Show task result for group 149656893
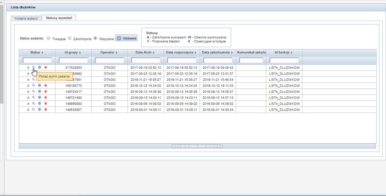 [x=34, y=103]
